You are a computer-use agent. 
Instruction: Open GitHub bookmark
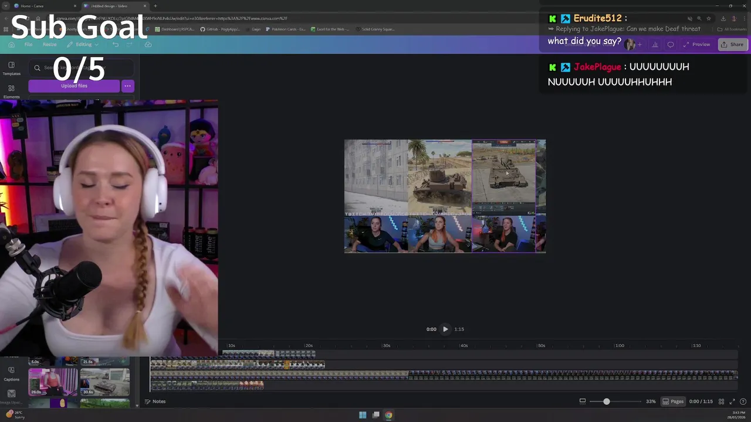tap(219, 29)
